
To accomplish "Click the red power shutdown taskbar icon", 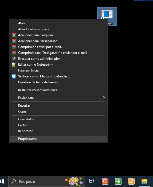I will (105, 181).
